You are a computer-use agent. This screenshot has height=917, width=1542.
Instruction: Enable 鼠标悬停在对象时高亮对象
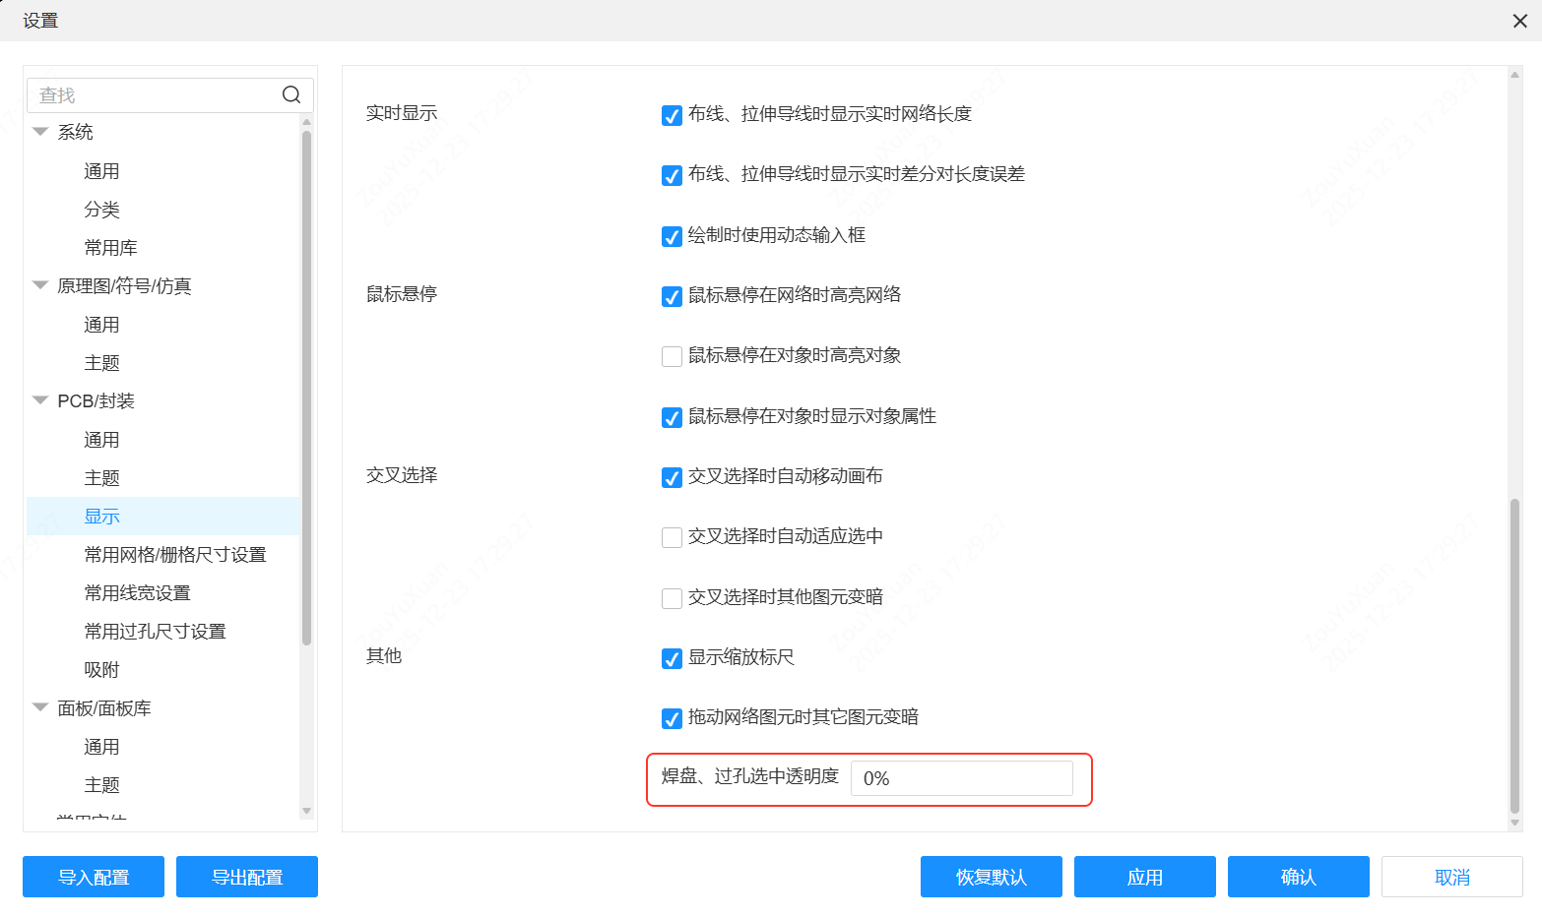point(671,356)
